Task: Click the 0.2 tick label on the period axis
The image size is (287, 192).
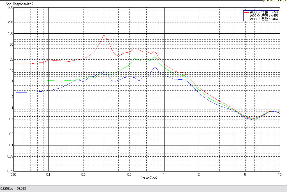Action: click(83, 174)
